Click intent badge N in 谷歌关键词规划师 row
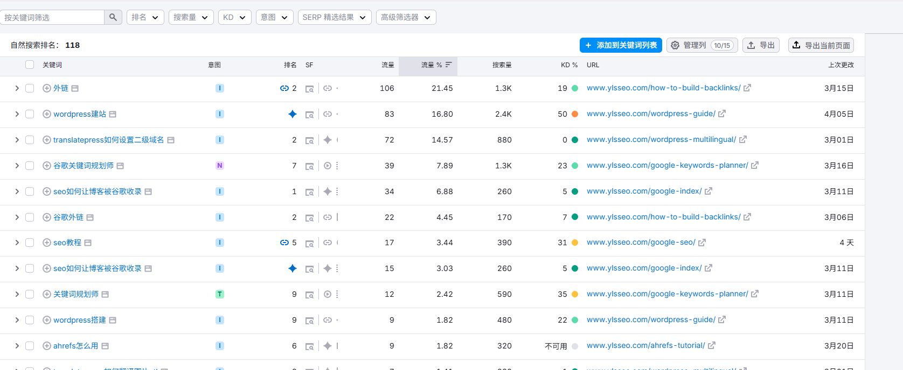Screen dimensions: 903x370 click(220, 166)
